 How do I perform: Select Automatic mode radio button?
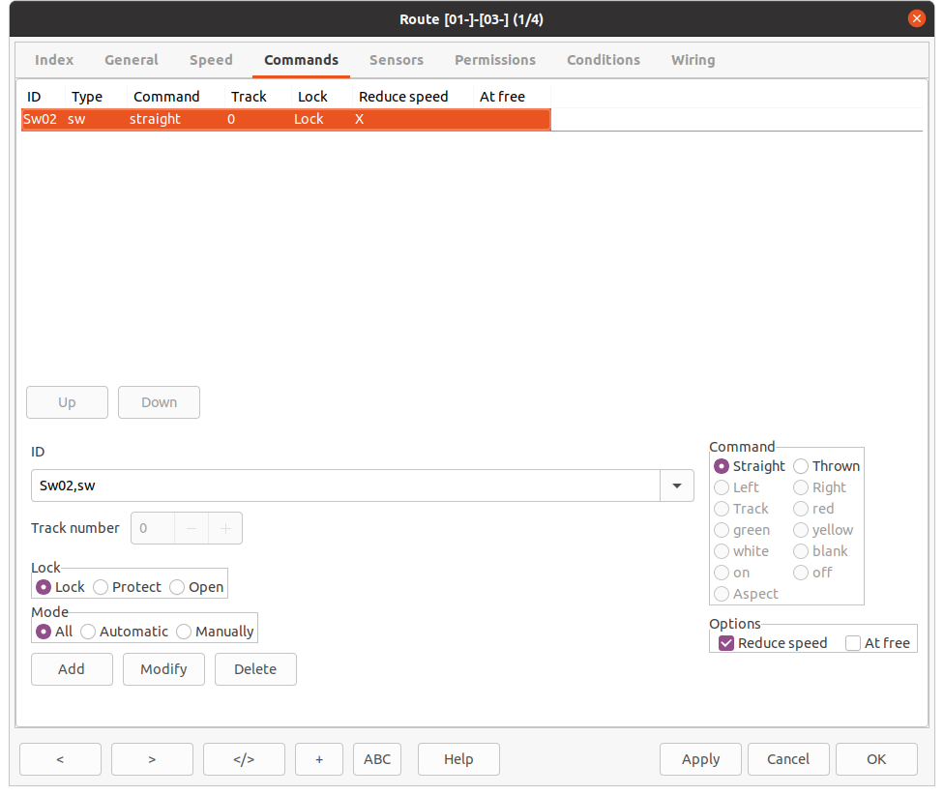(x=88, y=632)
